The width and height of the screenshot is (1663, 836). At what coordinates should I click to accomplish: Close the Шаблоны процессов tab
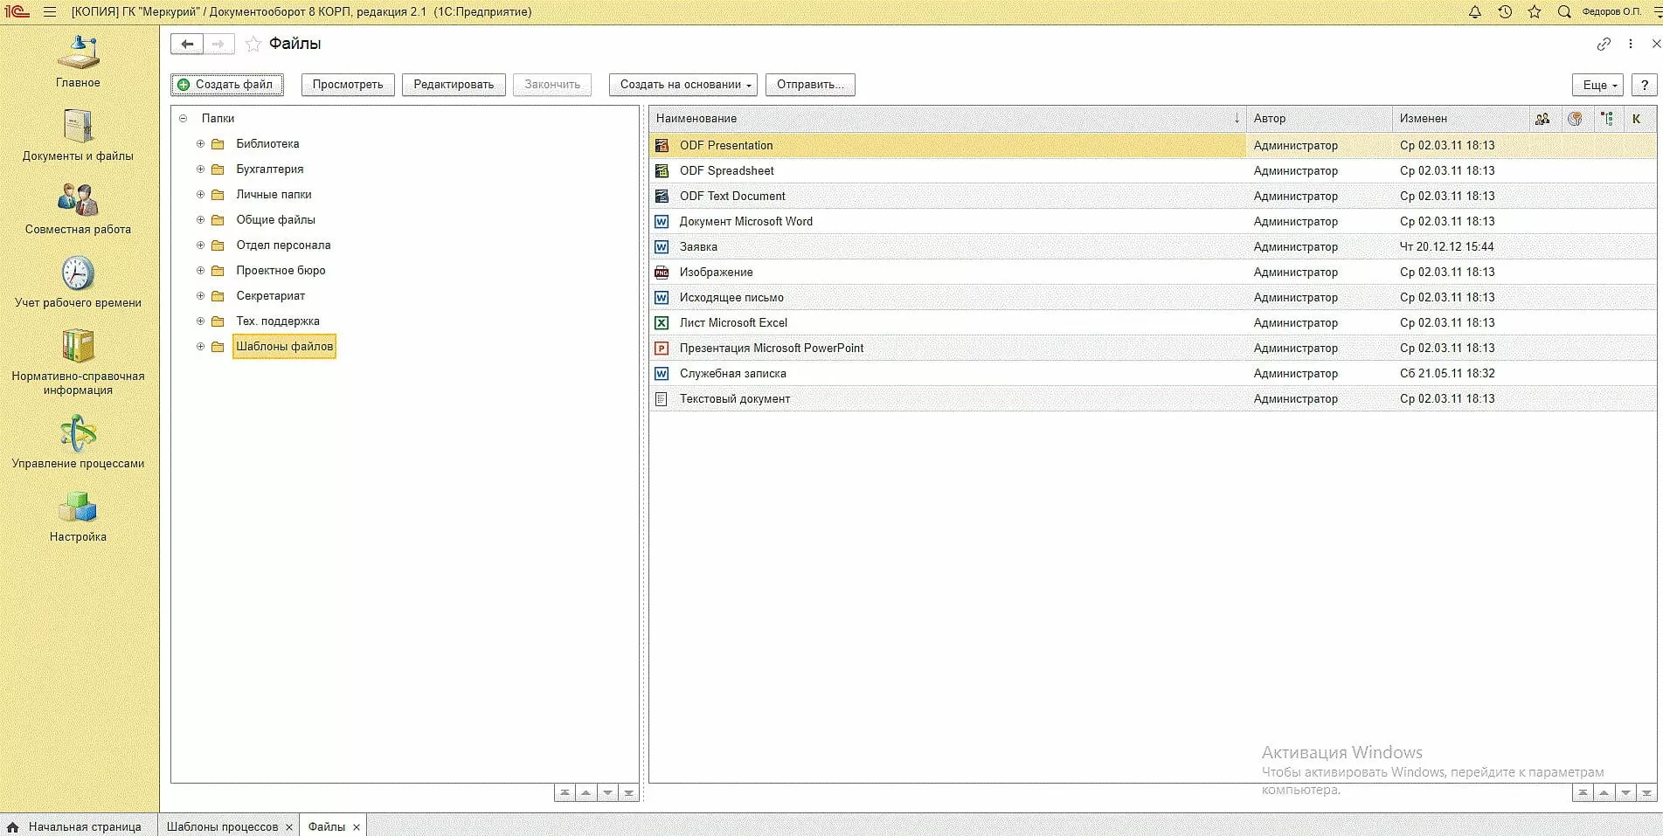point(289,827)
